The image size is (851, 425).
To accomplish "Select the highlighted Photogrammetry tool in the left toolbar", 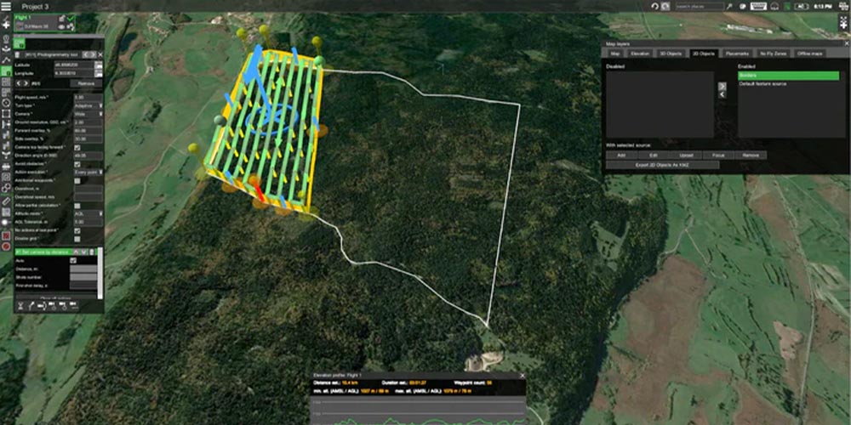I will tap(6, 71).
